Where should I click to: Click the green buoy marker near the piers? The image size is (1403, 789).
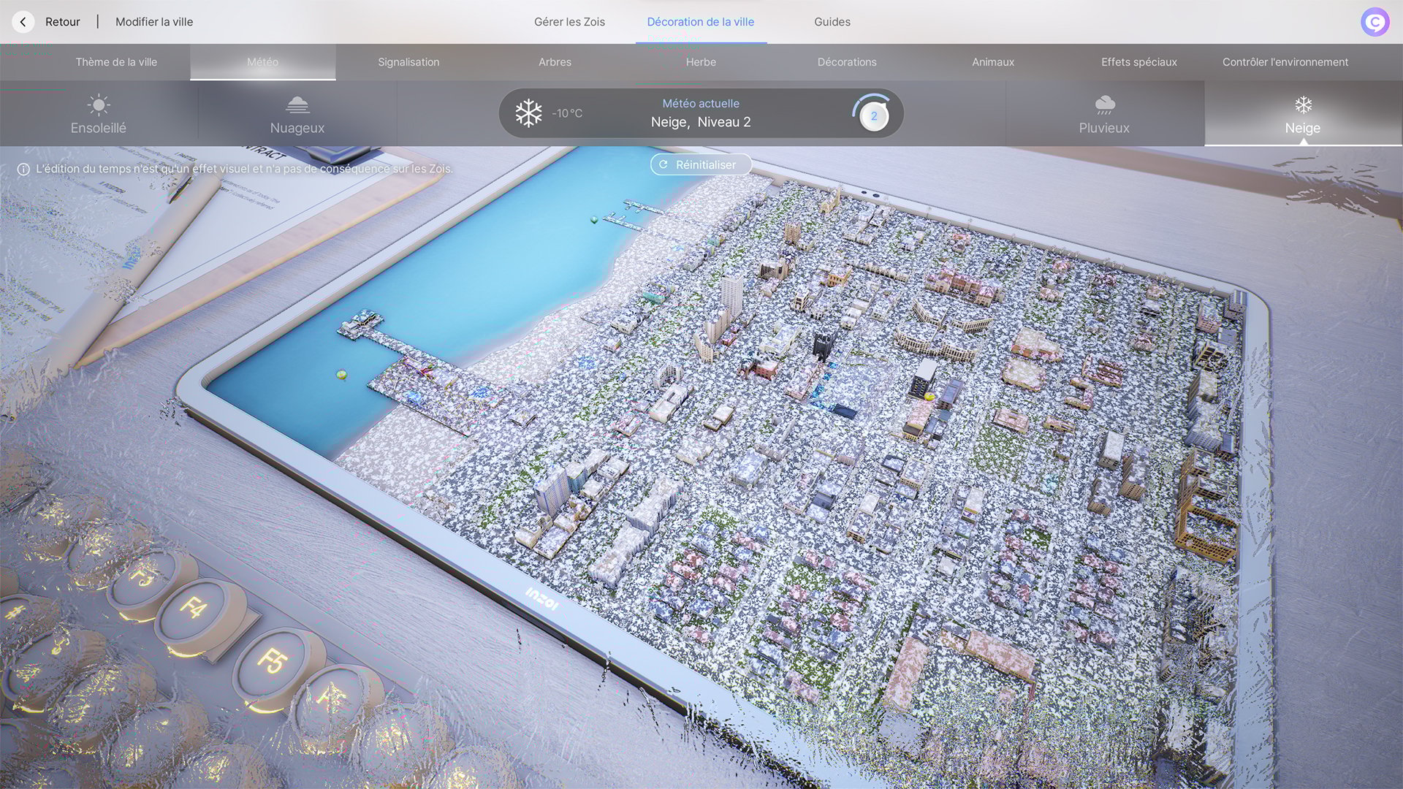coord(594,219)
